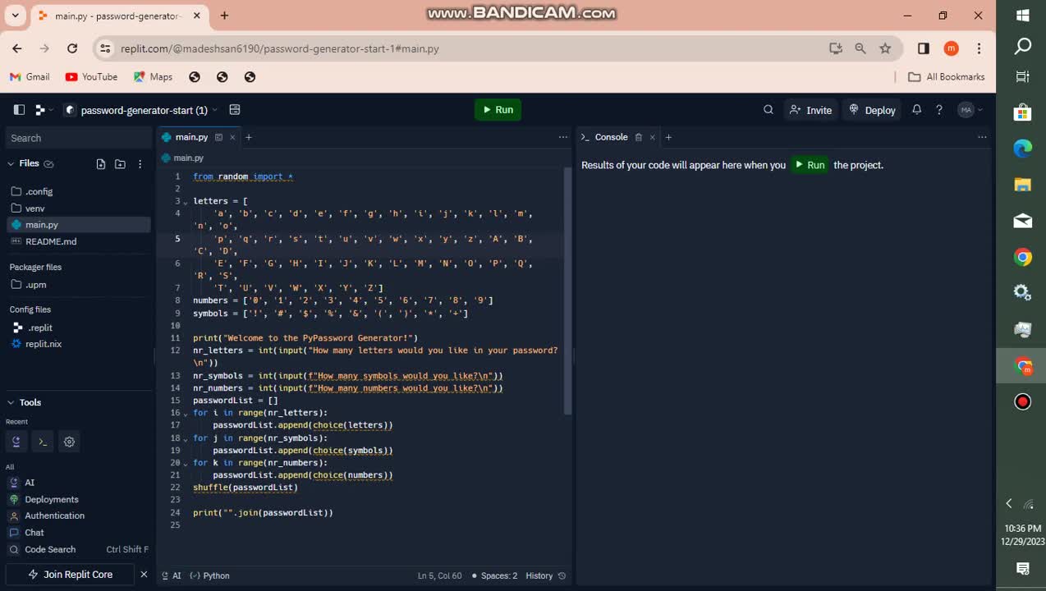Click the Search files input field
Viewport: 1046px width, 591px height.
coord(78,138)
